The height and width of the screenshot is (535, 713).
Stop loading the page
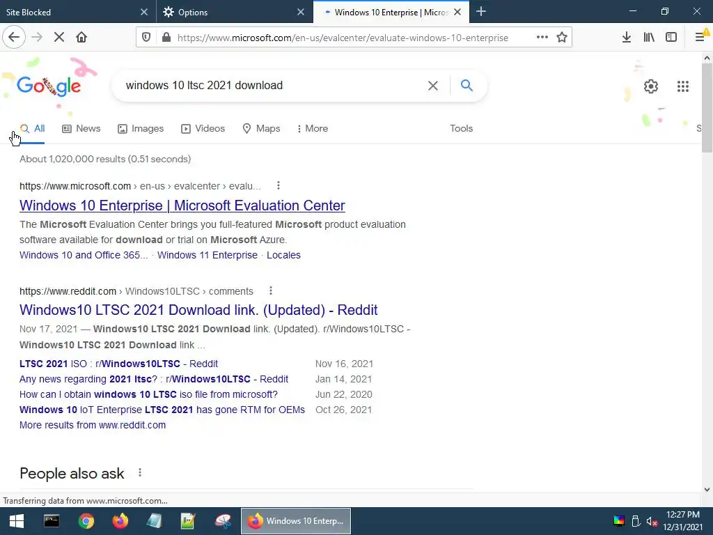[59, 38]
